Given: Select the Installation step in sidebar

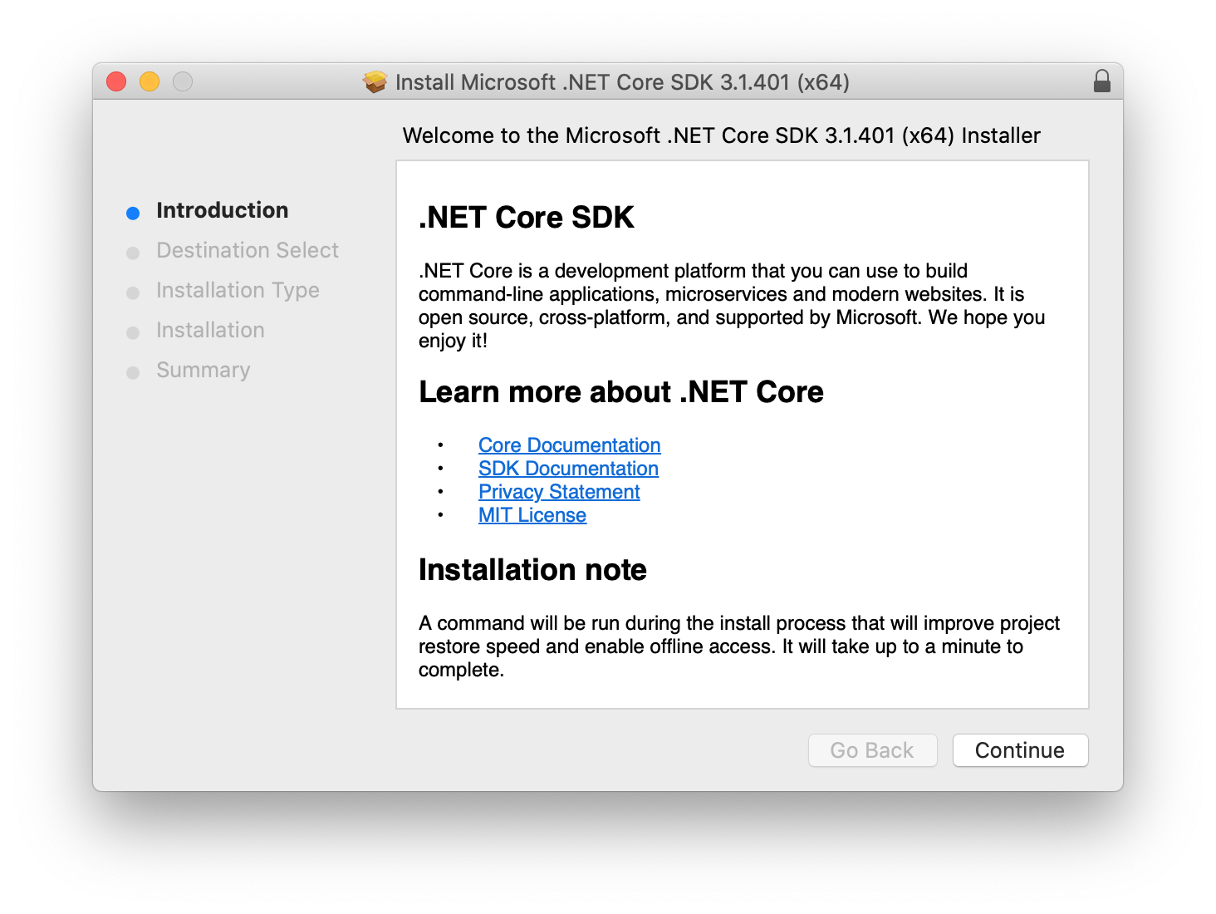Looking at the screenshot, I should pos(210,330).
